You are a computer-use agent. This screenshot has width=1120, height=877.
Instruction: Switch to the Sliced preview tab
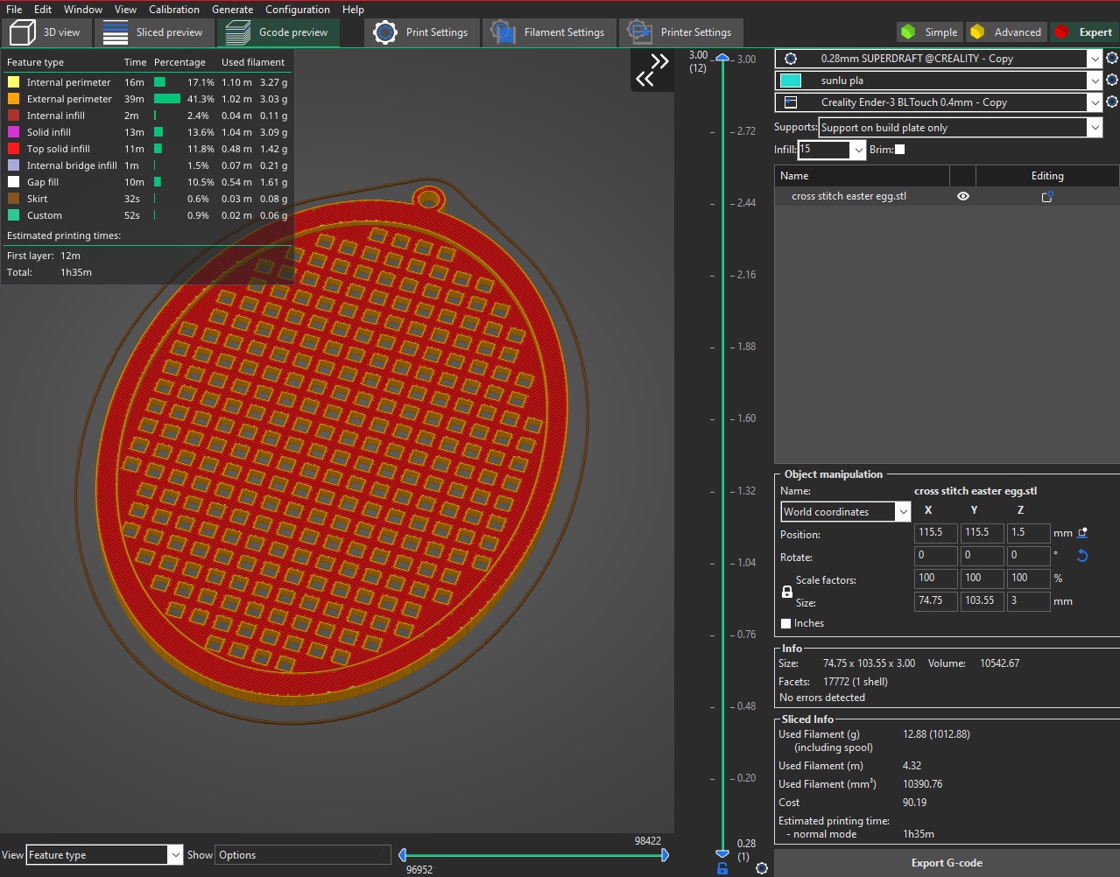tap(153, 32)
